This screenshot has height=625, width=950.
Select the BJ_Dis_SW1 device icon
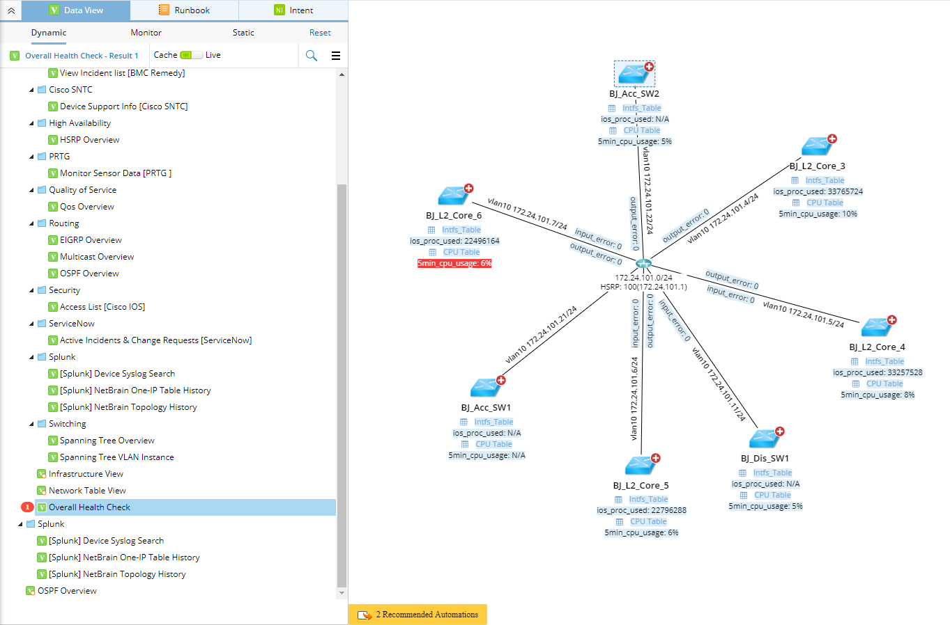[x=765, y=438]
